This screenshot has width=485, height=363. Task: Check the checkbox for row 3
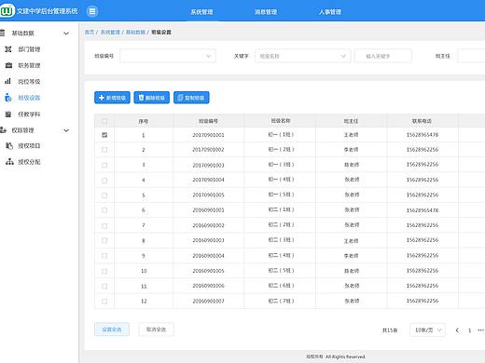click(104, 166)
